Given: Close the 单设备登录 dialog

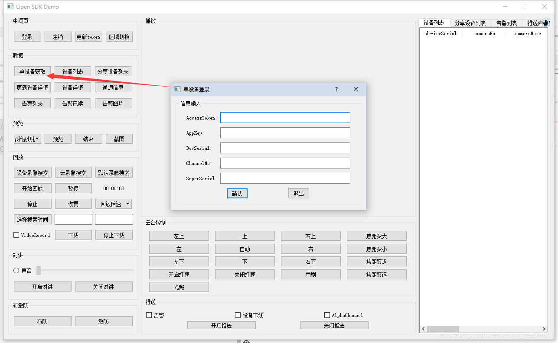Looking at the screenshot, I should pos(356,89).
